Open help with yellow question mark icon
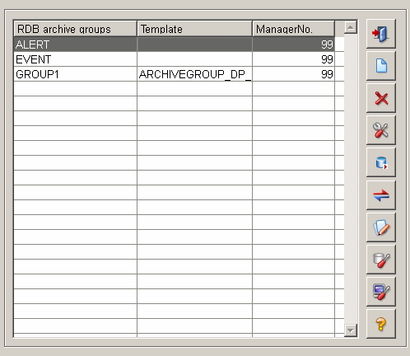This screenshot has height=356, width=410. pyautogui.click(x=381, y=324)
